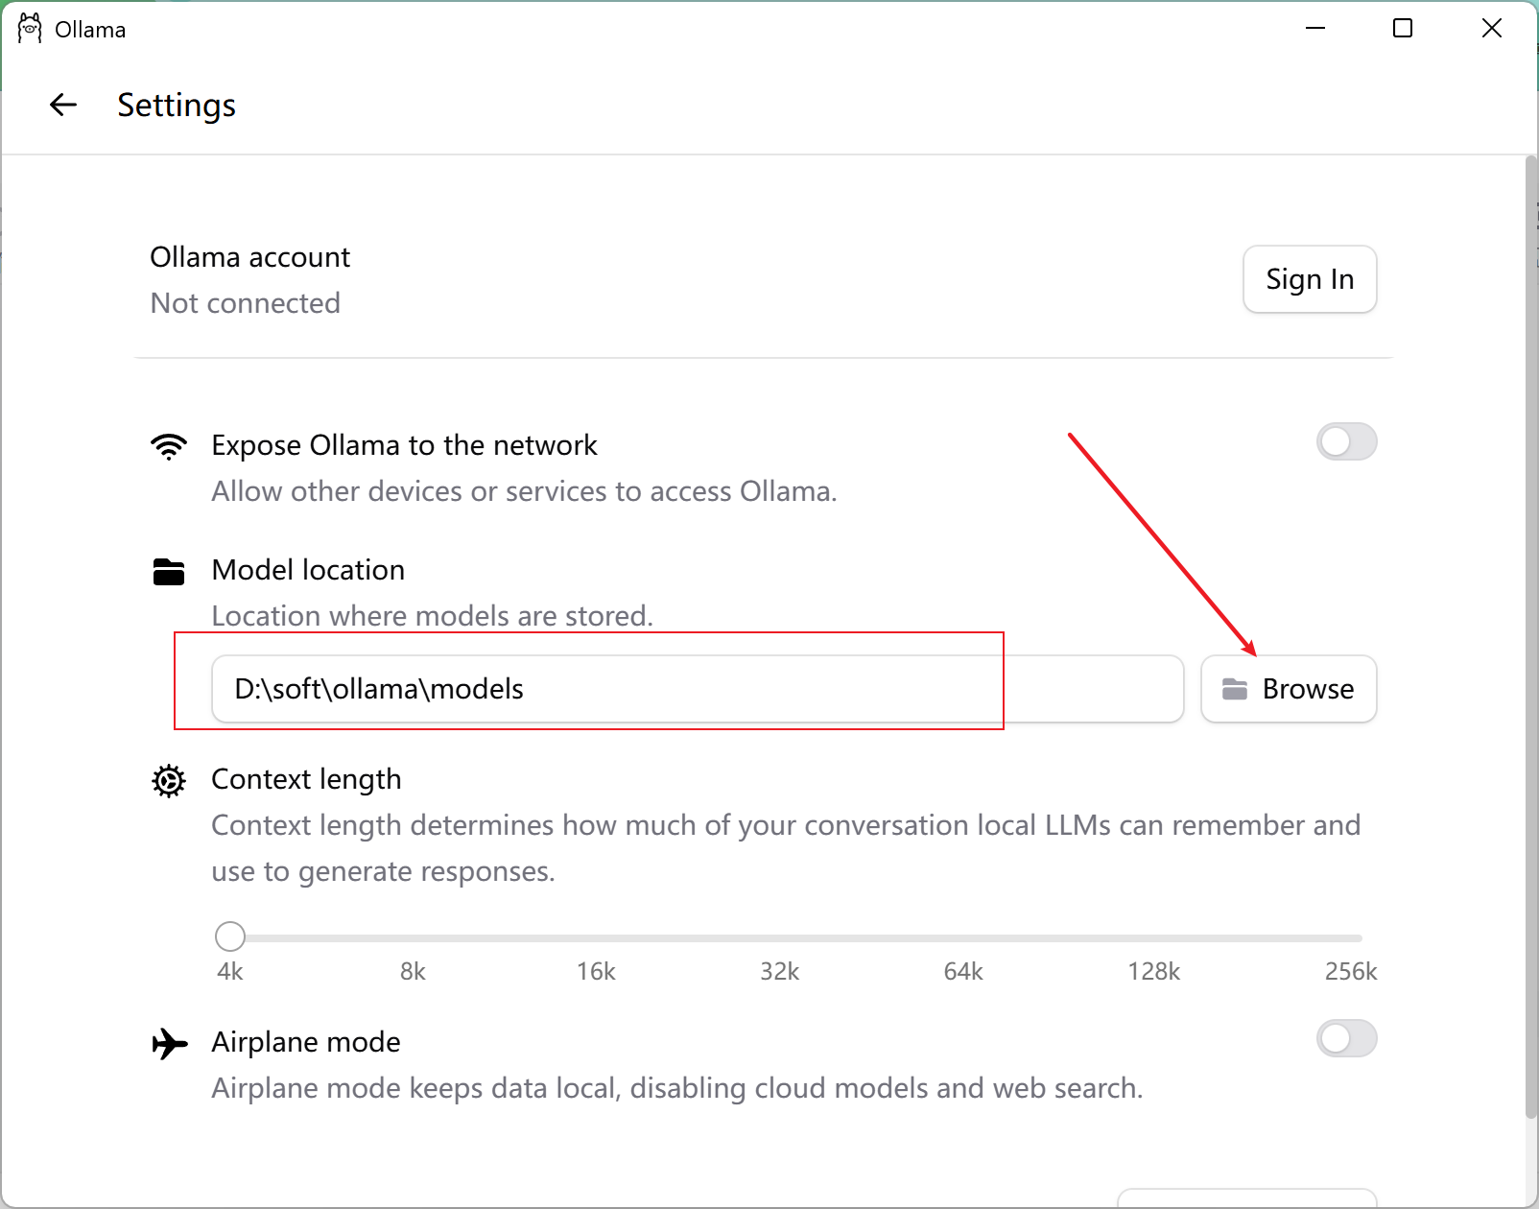Screen dimensions: 1539x1209
Task: Click 'Expose Ollama to the network' label
Action: click(x=404, y=445)
